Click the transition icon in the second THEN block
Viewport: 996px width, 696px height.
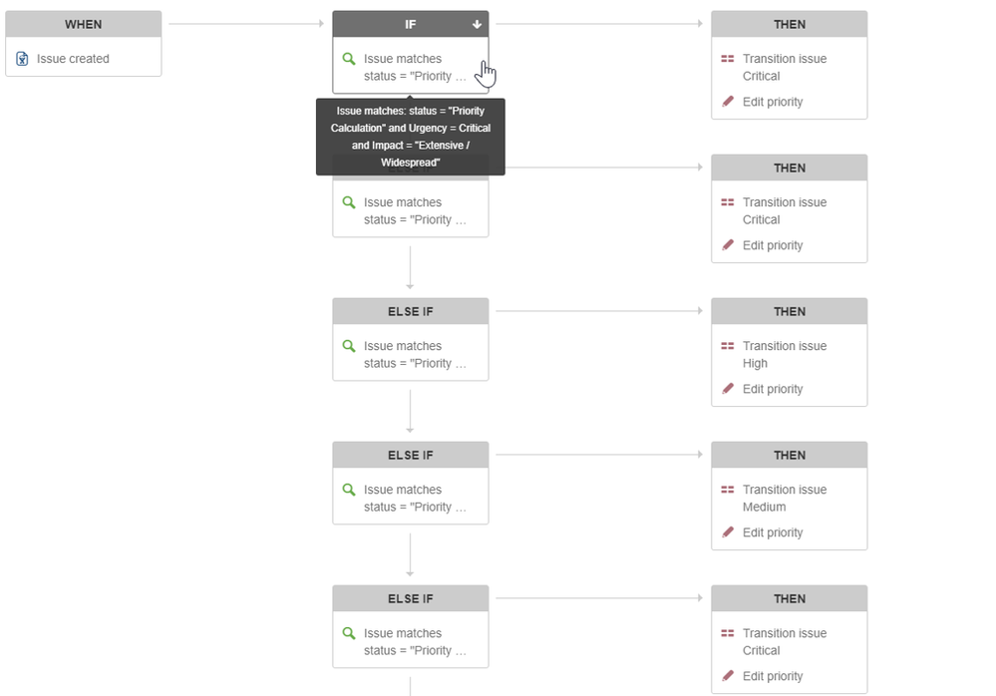[726, 201]
